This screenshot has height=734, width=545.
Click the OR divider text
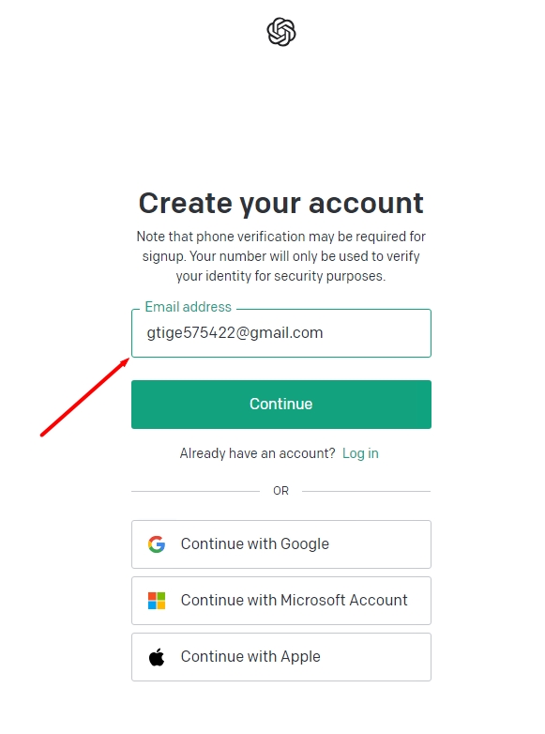click(281, 491)
